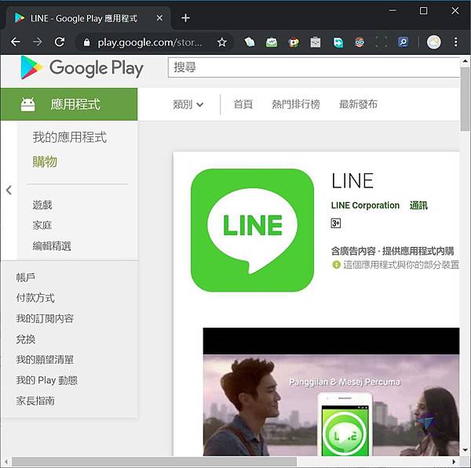Click the scroll right arrow
Screen dimensions: 471x468
click(454, 462)
